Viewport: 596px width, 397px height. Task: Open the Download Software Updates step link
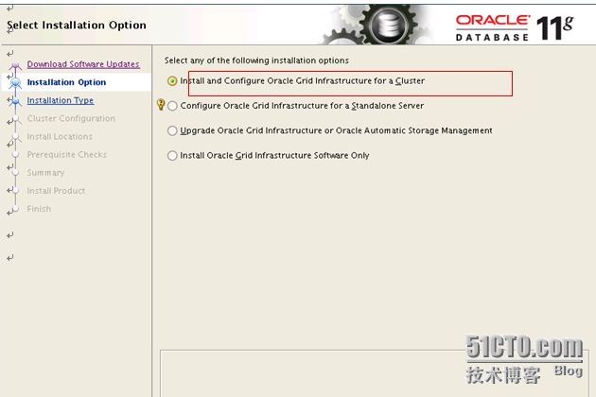pyautogui.click(x=83, y=64)
